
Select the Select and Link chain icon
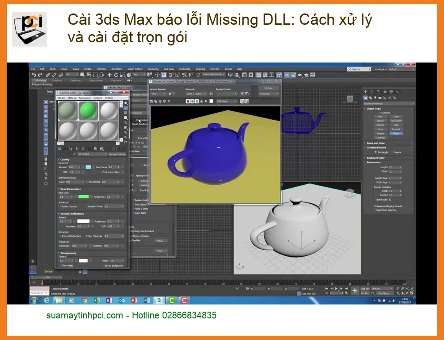tap(48, 75)
